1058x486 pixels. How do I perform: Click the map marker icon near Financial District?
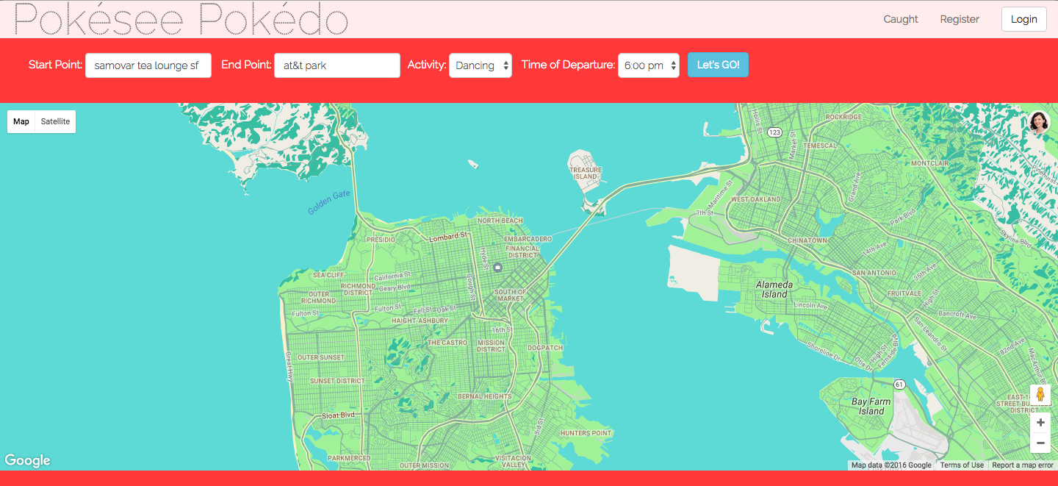click(497, 267)
